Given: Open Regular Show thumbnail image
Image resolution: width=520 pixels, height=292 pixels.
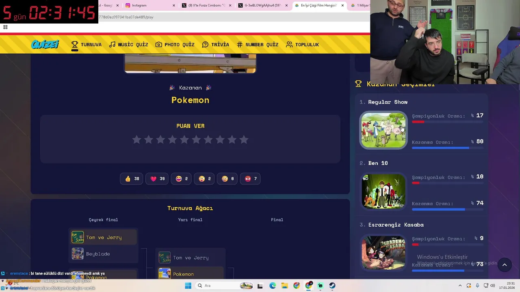Looking at the screenshot, I should [x=383, y=130].
